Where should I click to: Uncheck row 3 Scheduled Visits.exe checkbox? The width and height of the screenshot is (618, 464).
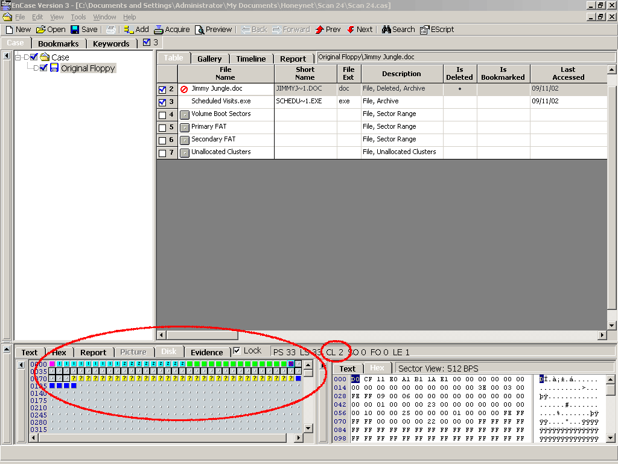162,102
